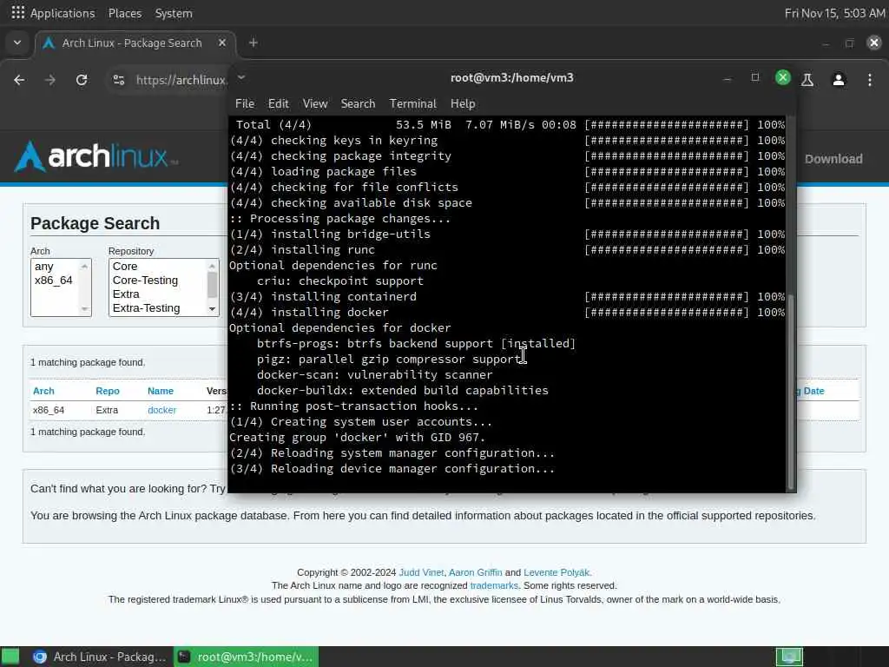Open the browser three-dot menu
This screenshot has height=667, width=889.
point(870,80)
